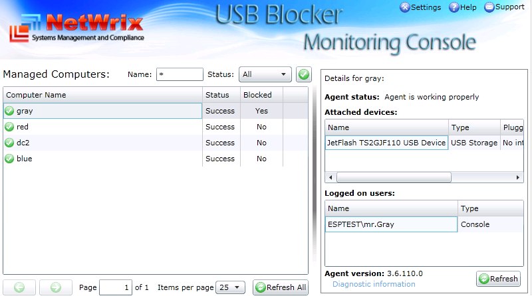The image size is (532, 296).
Task: Click Blocked value Yes for gray
Action: pos(261,111)
